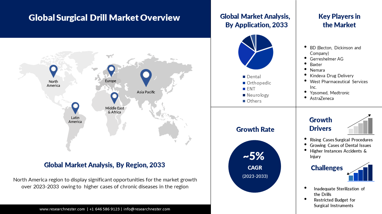
Task: Select the Key Players in the Market heading
Action: 339,21
